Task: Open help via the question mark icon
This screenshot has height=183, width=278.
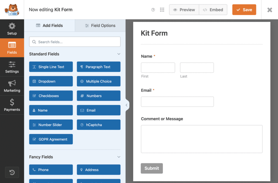Action: click(x=153, y=10)
